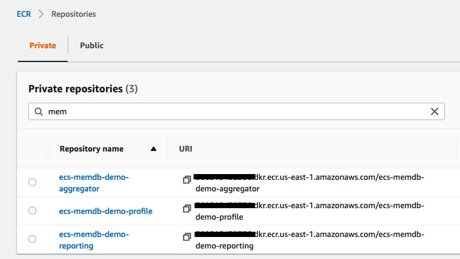This screenshot has height=259, width=460.
Task: Click the breadcrumb chevron separator after ECS
Action: pyautogui.click(x=41, y=14)
